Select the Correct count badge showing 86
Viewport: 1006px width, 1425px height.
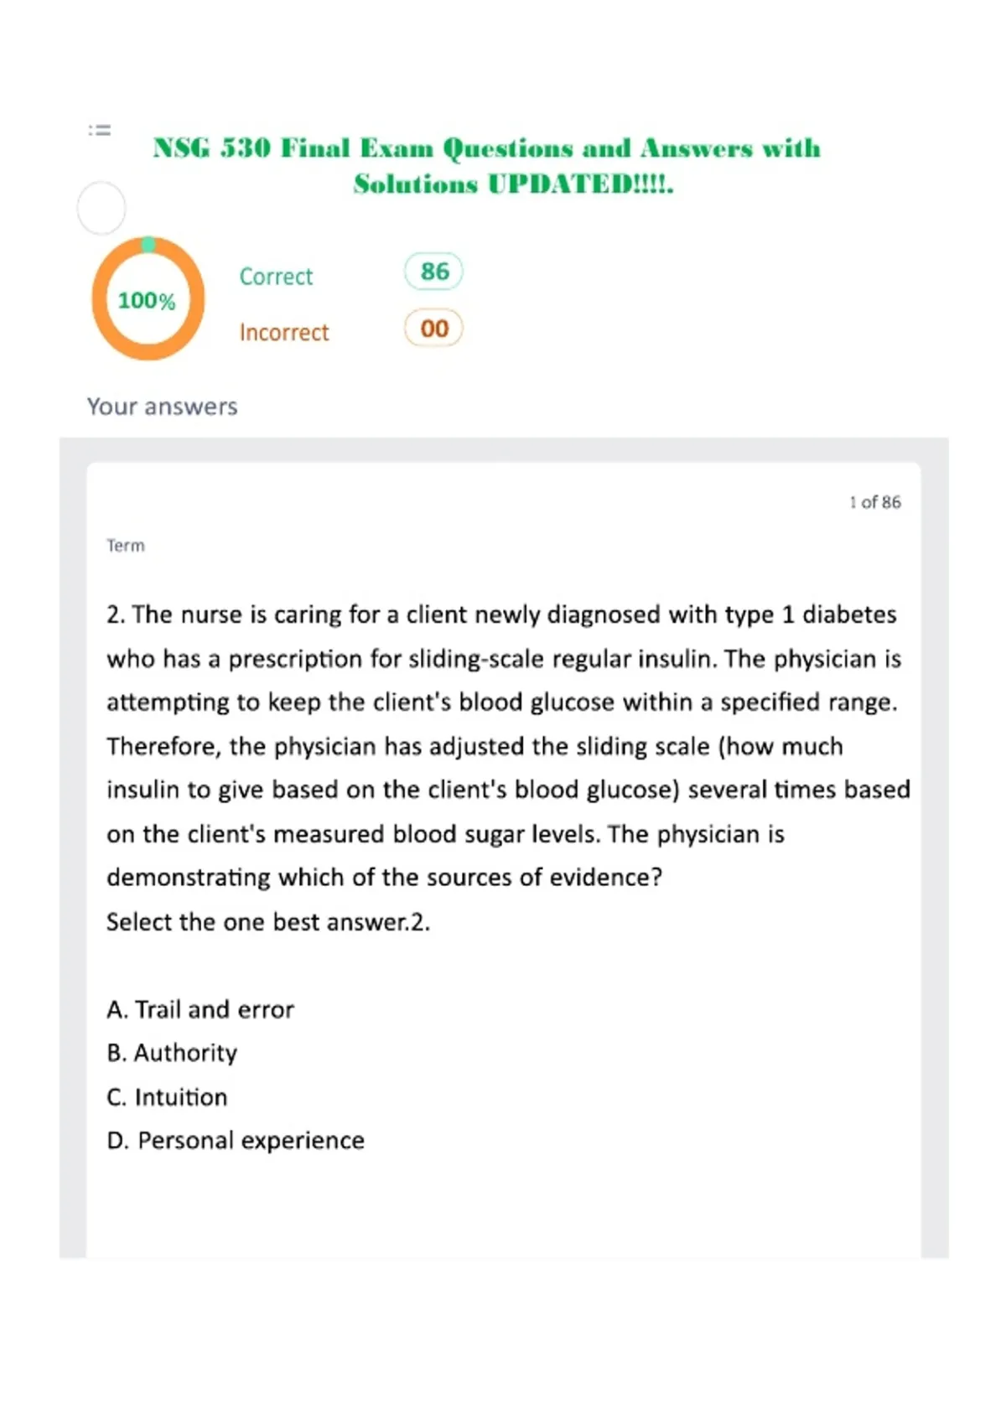(433, 272)
